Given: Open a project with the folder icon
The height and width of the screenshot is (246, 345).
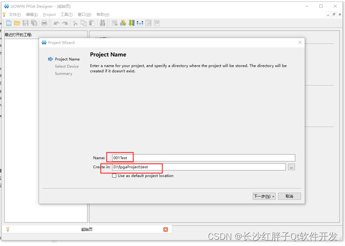Looking at the screenshot, I should point(17,23).
